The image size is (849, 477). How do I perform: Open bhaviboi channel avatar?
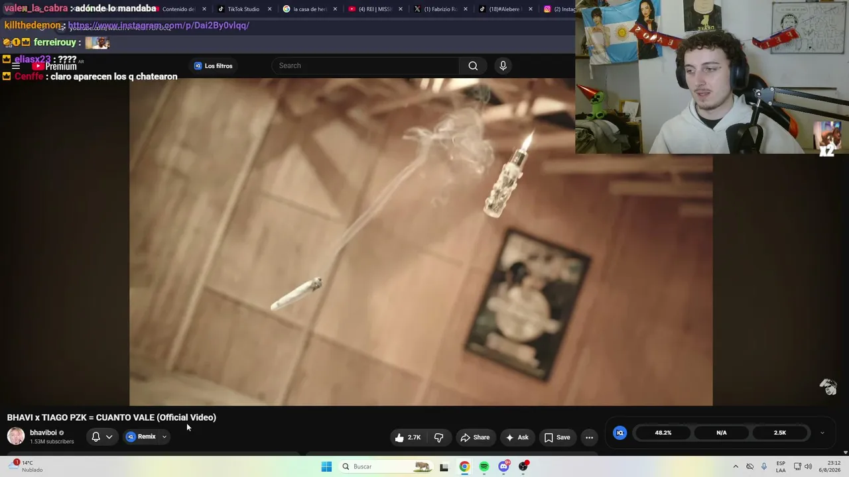[x=16, y=436]
